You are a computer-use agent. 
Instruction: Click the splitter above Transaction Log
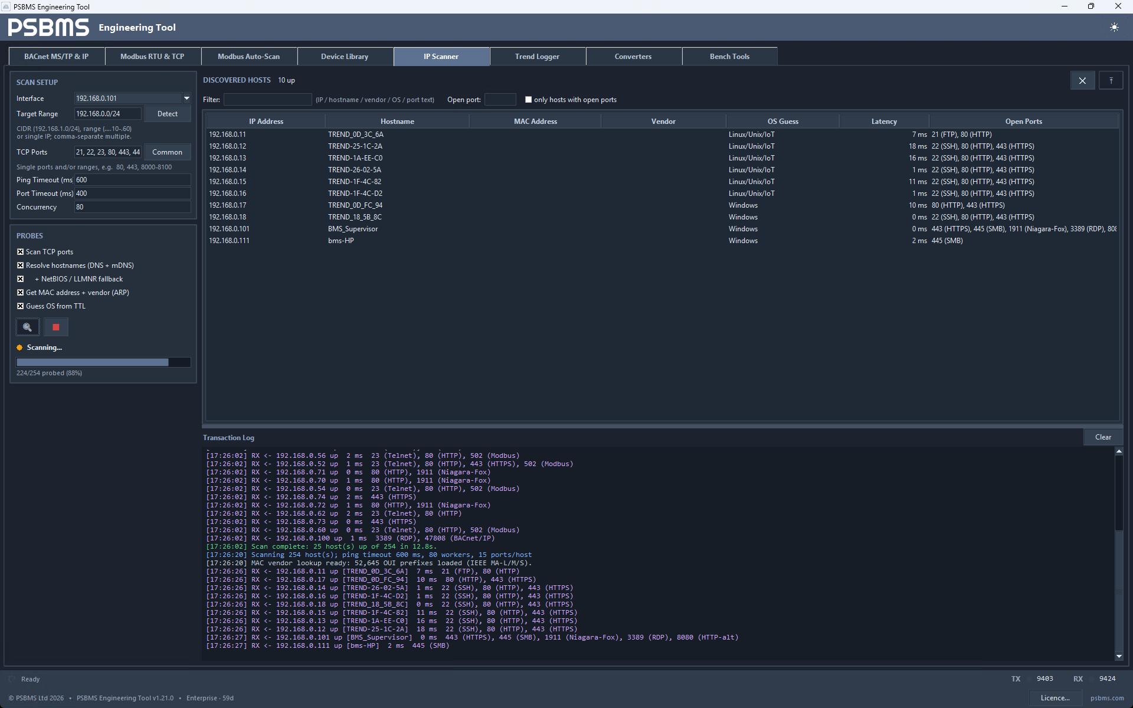click(x=662, y=426)
